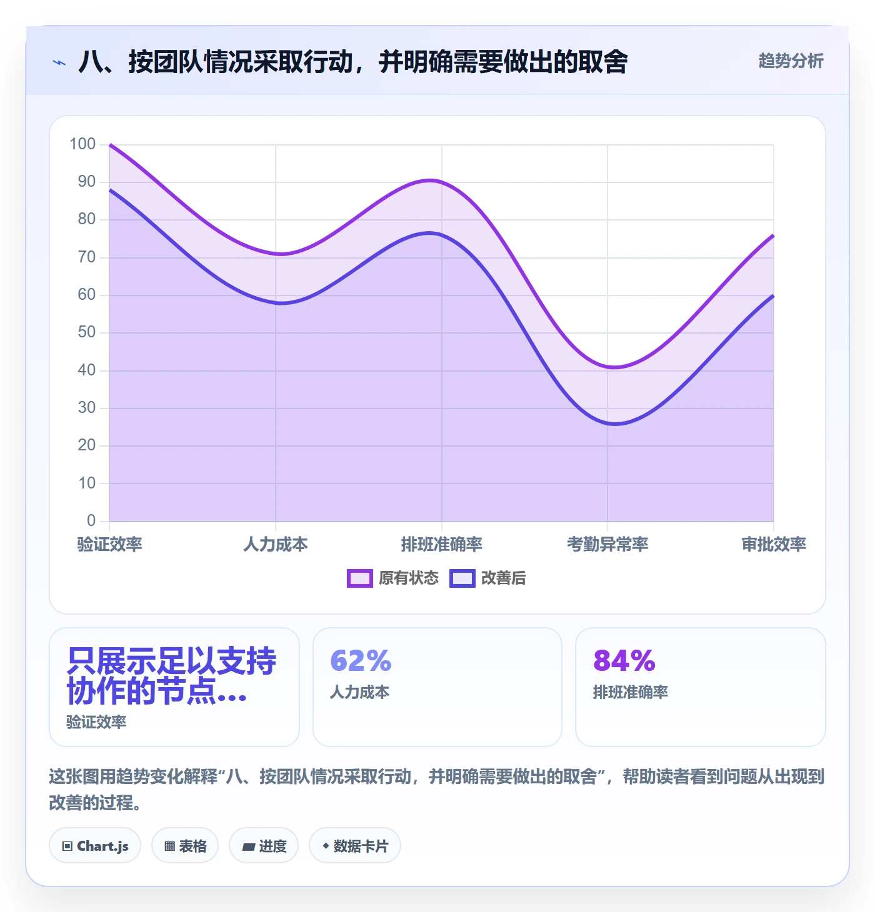
Task: Click the 考勤异常率 x-axis label
Action: coord(607,545)
